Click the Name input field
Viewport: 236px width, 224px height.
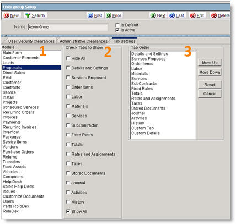tap(68, 27)
